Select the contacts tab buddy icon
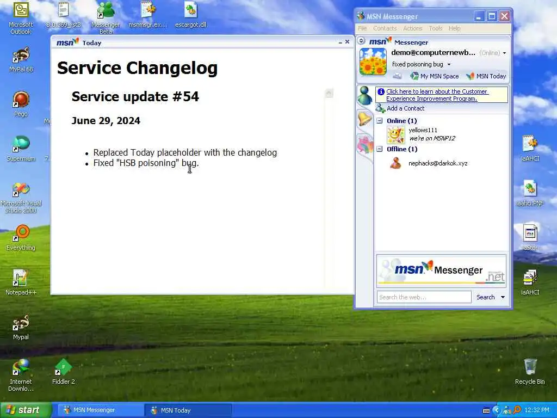Viewport: 557px width, 418px height. coord(365,95)
